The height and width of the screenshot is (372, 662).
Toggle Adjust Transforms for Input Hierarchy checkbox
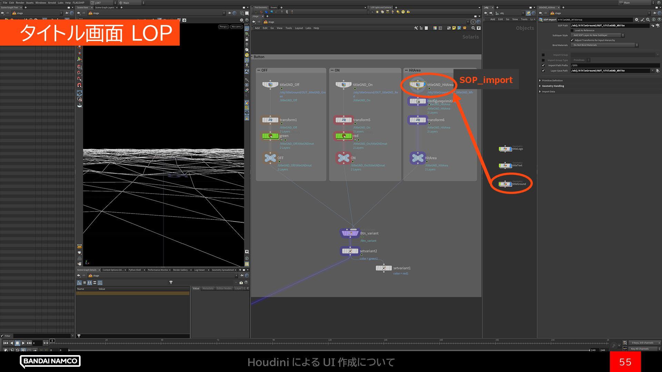pyautogui.click(x=572, y=40)
